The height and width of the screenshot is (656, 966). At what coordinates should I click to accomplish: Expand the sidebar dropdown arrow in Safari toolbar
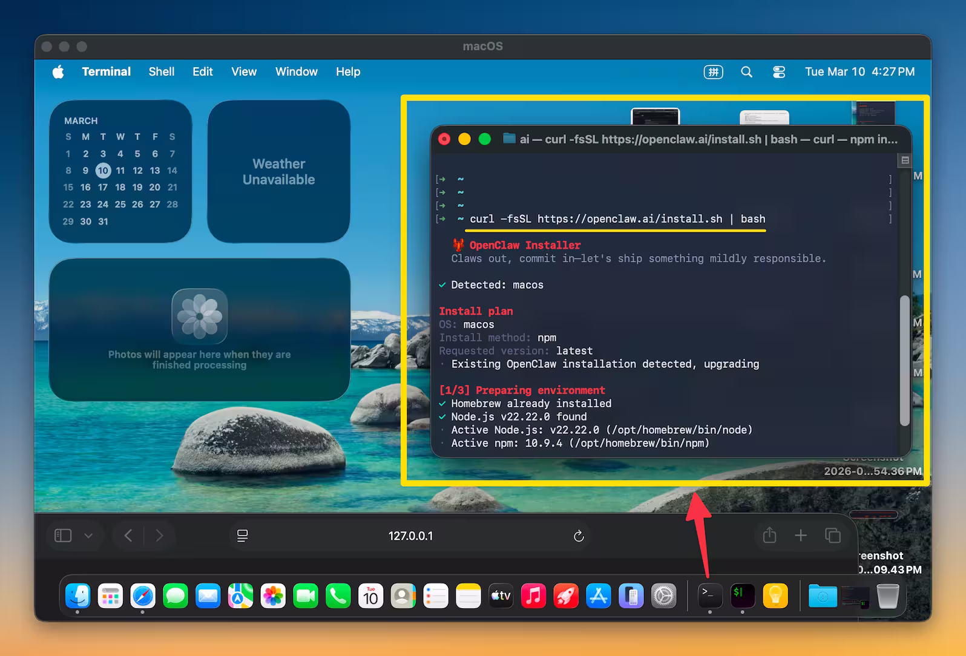point(88,536)
